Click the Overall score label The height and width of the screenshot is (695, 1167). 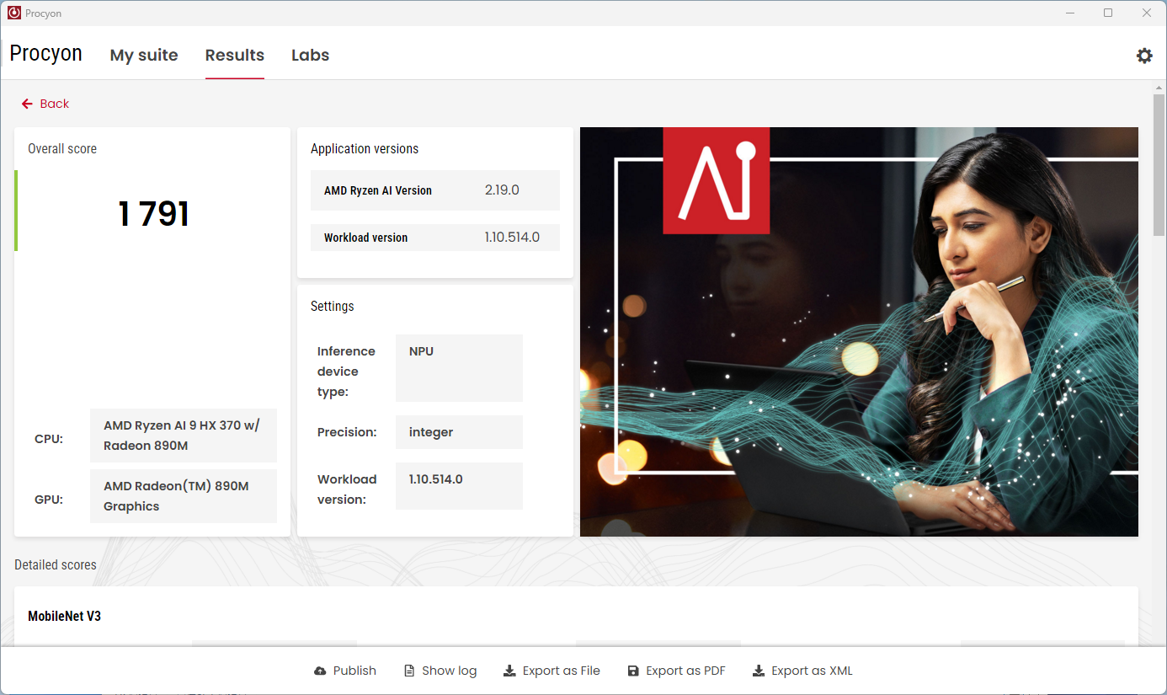point(62,149)
